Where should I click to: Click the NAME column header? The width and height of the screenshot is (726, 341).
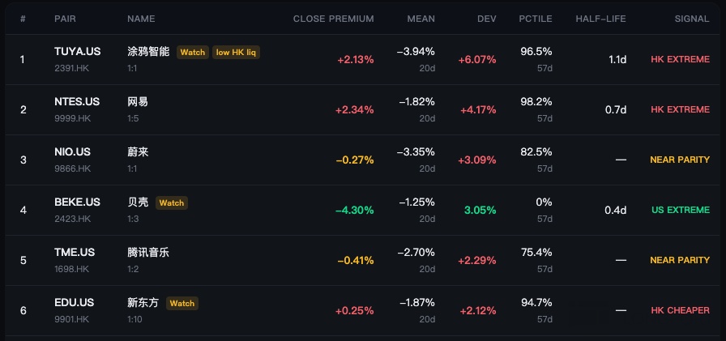(141, 19)
